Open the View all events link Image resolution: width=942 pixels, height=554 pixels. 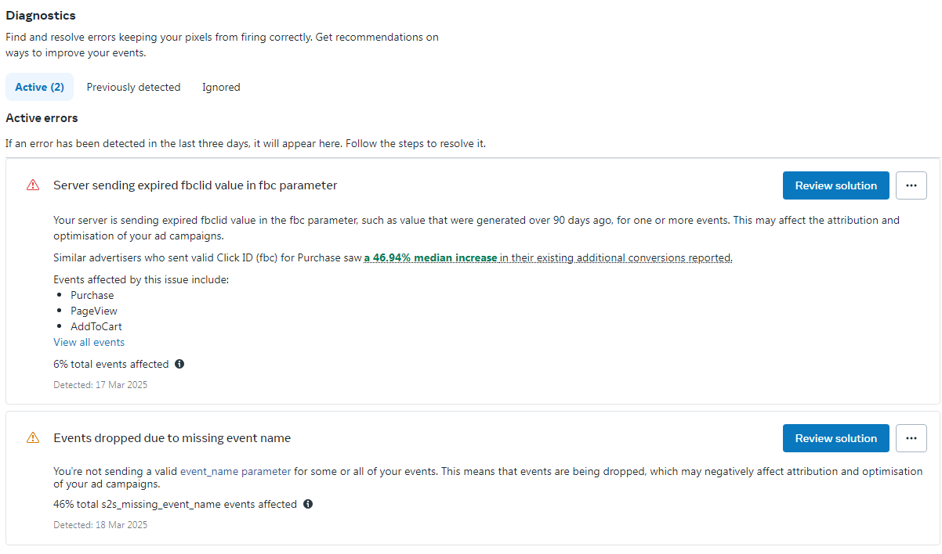pyautogui.click(x=89, y=342)
